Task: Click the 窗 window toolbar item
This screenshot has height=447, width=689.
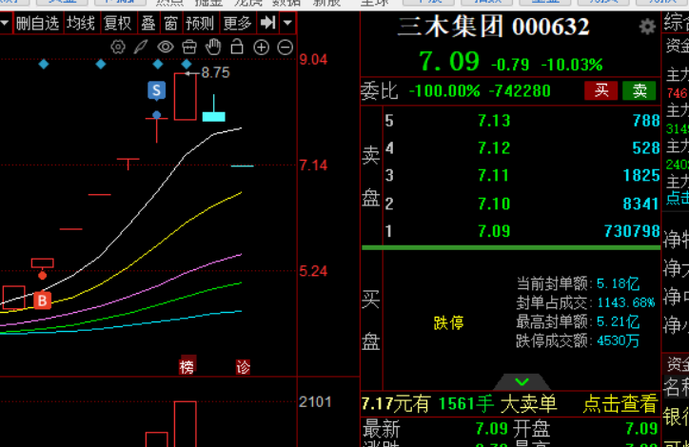Action: coord(171,23)
